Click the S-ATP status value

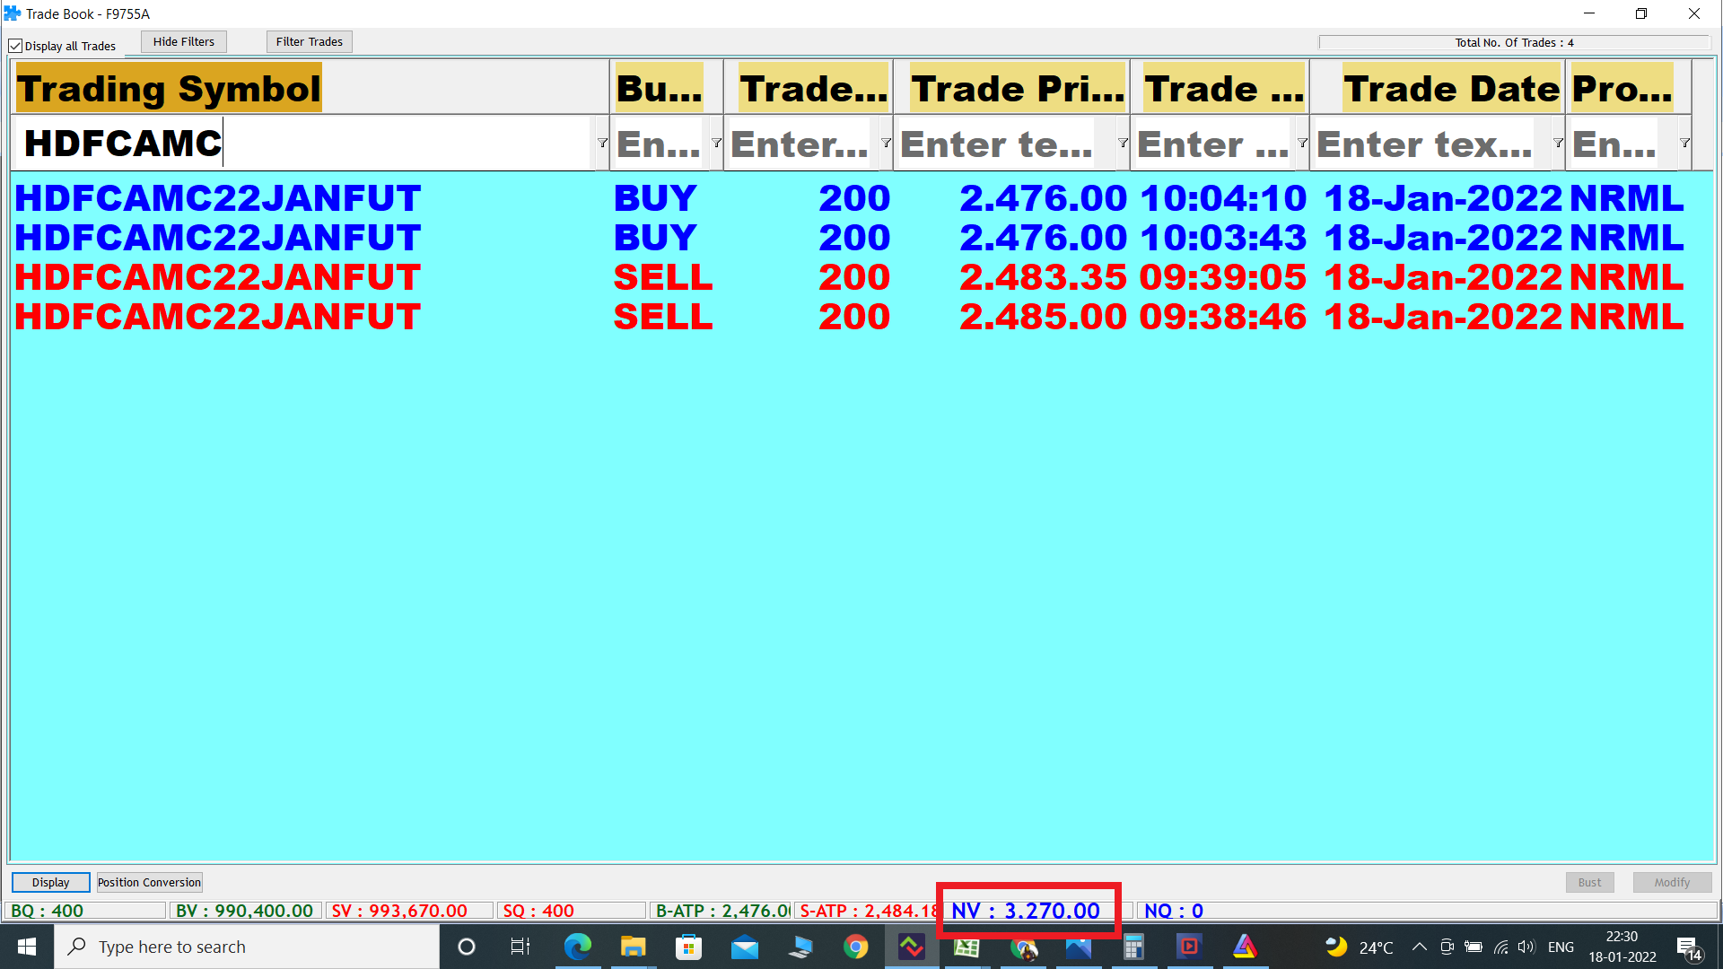click(869, 911)
